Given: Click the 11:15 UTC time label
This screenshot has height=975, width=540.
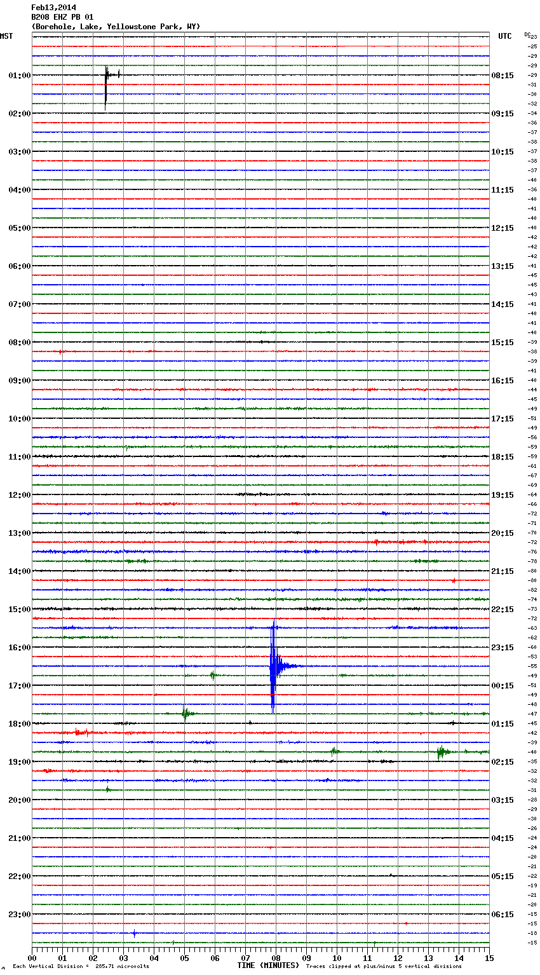Looking at the screenshot, I should click(x=503, y=190).
